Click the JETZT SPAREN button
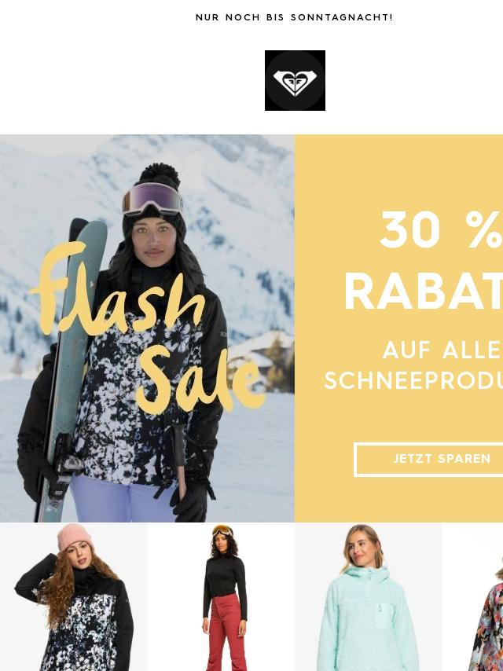Viewport: 503px width, 671px height. [428, 460]
